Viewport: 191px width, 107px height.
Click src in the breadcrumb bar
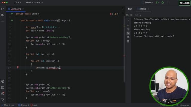(x=13, y=105)
